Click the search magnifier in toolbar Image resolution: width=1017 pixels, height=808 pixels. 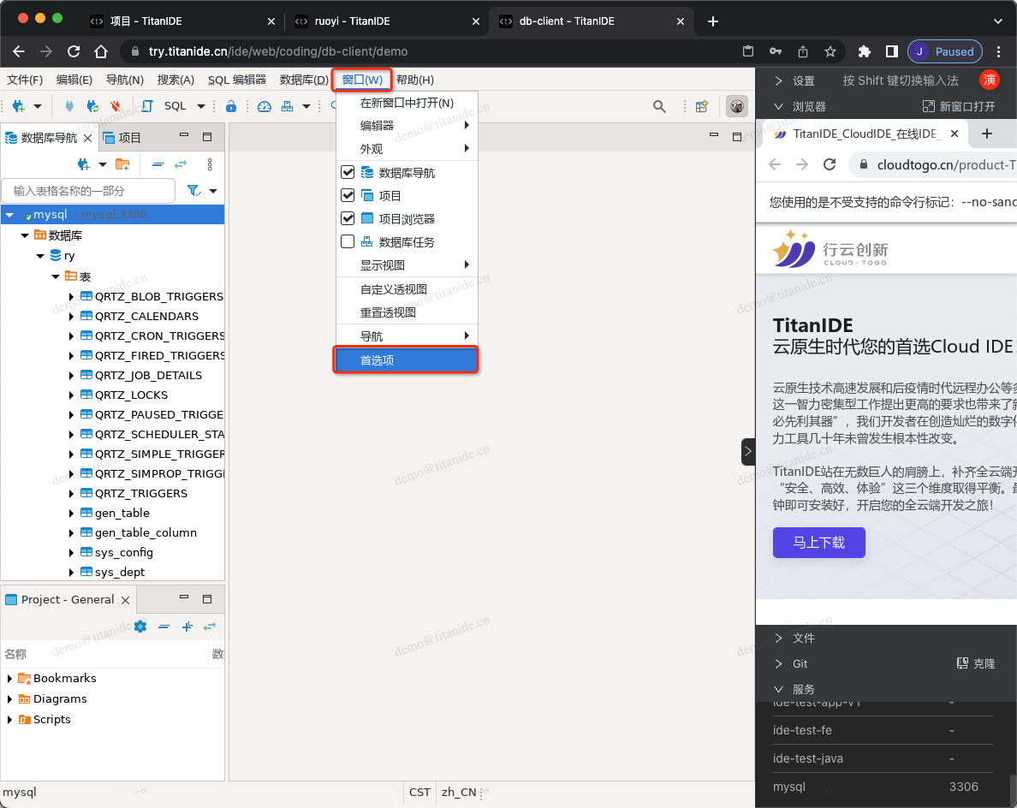(x=659, y=106)
